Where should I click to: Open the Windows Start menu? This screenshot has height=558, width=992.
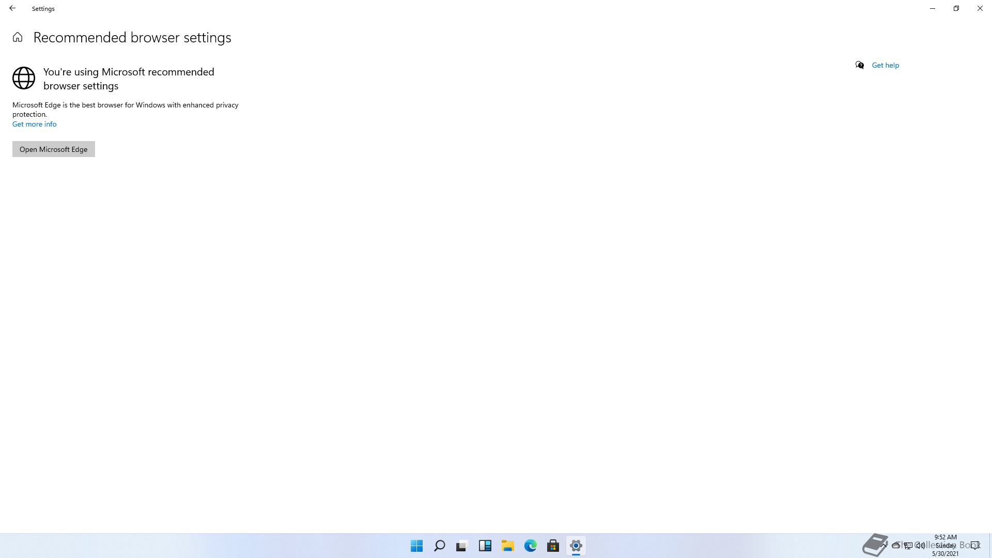pos(417,546)
